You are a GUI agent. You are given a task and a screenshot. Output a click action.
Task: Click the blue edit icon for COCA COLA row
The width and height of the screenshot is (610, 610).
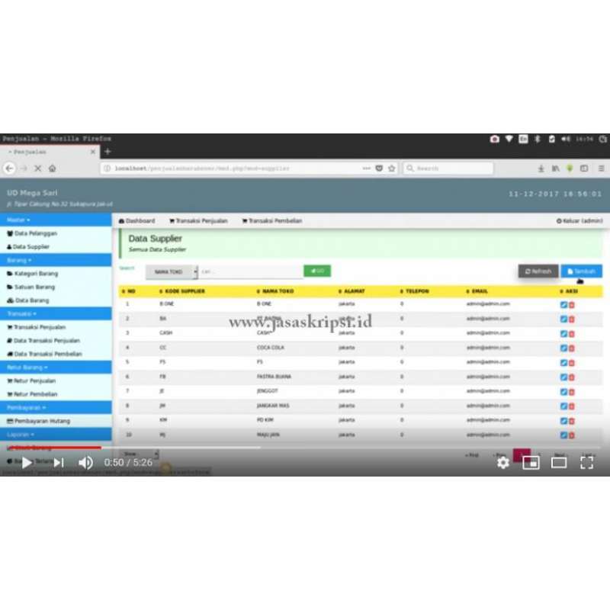[x=563, y=348]
